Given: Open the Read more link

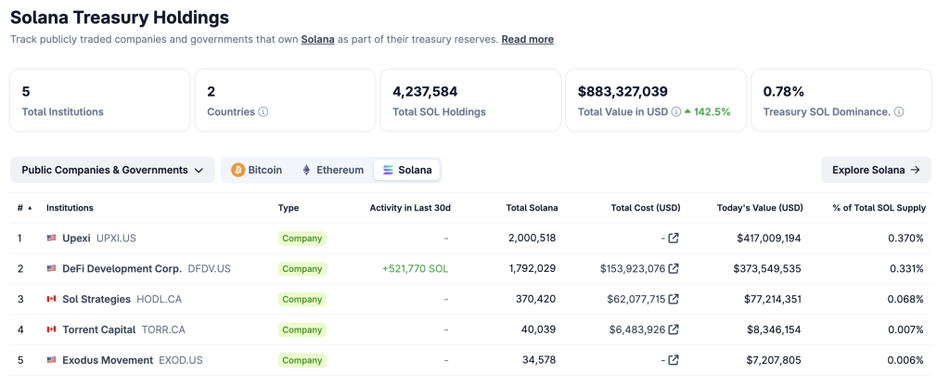Looking at the screenshot, I should pos(527,39).
